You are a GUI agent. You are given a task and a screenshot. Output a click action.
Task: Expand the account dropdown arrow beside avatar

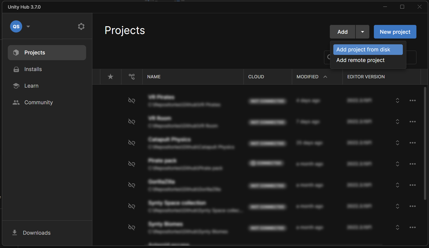coord(28,26)
